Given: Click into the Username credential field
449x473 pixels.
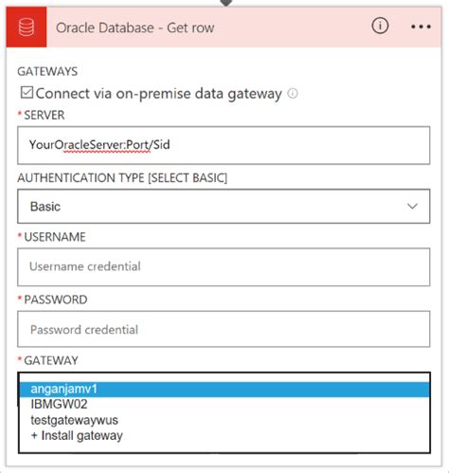Looking at the screenshot, I should [224, 267].
